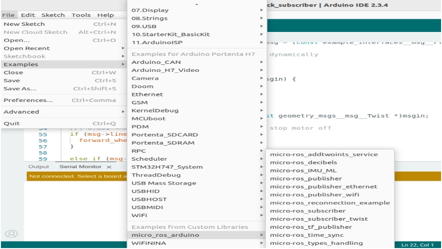Open WiFi examples submenu
Viewport: 442px width, 249px height.
pos(197,215)
